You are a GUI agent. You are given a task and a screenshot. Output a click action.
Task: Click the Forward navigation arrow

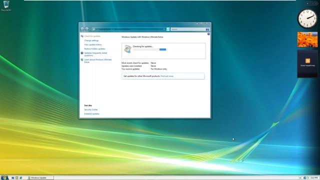87,29
